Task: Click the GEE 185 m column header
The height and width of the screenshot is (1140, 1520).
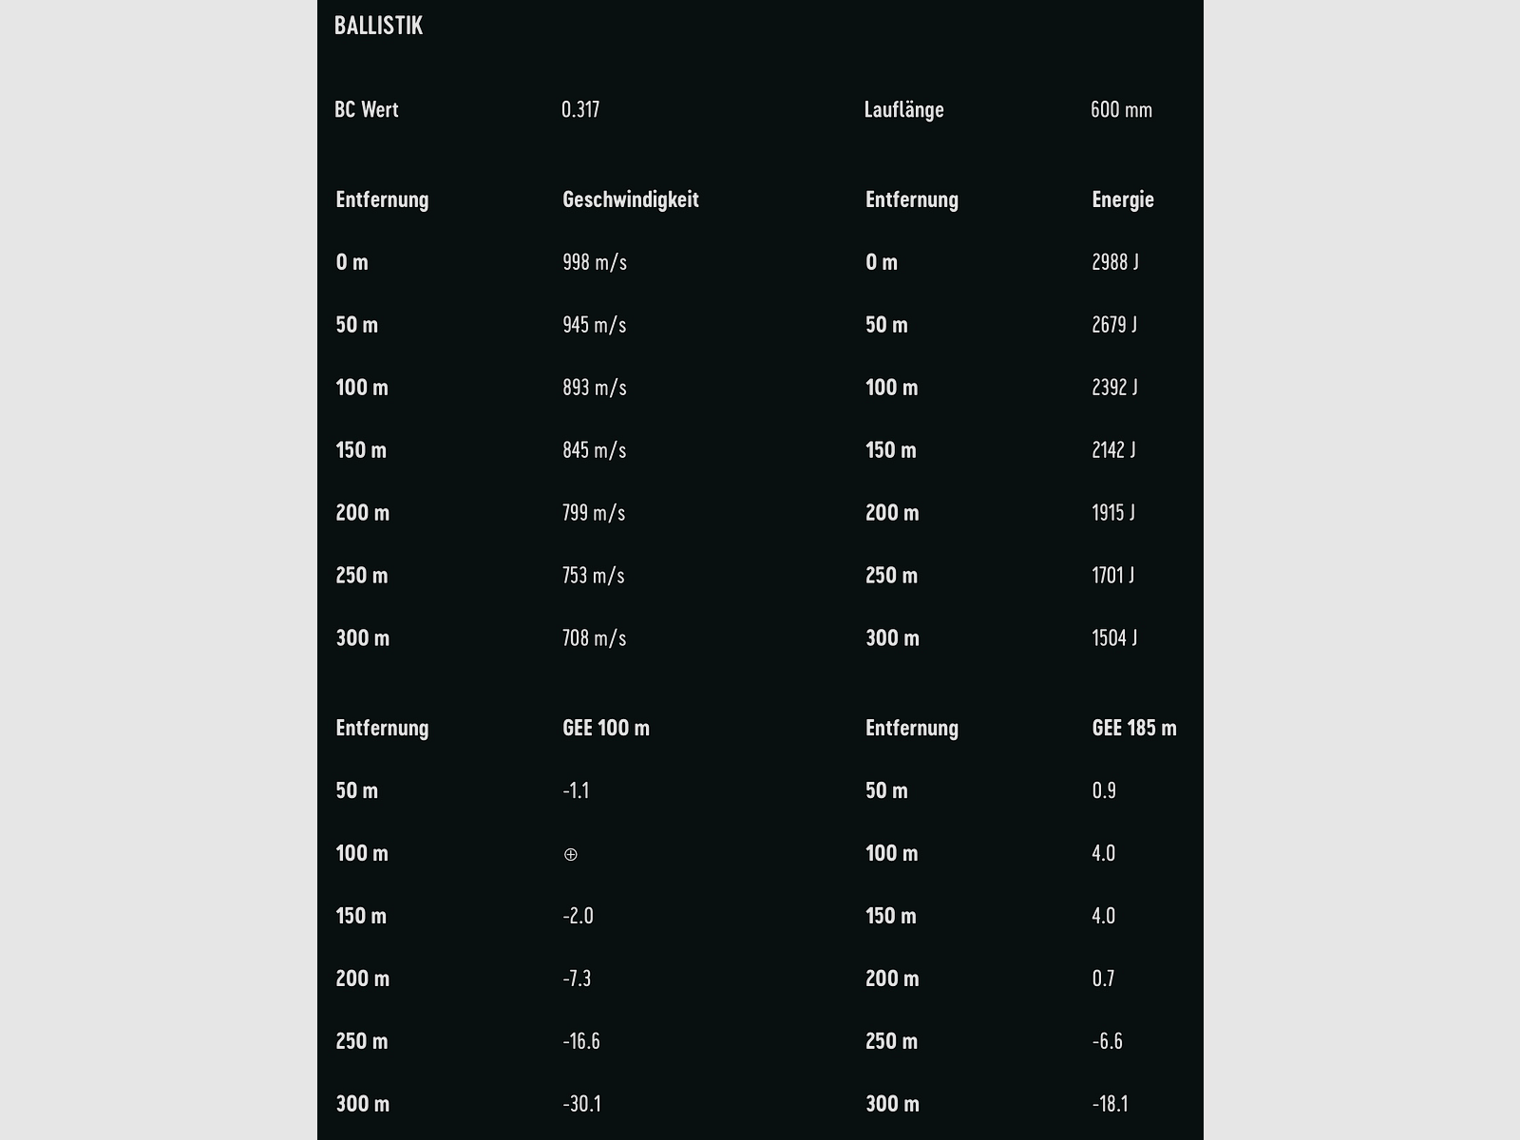Action: 1133,728
